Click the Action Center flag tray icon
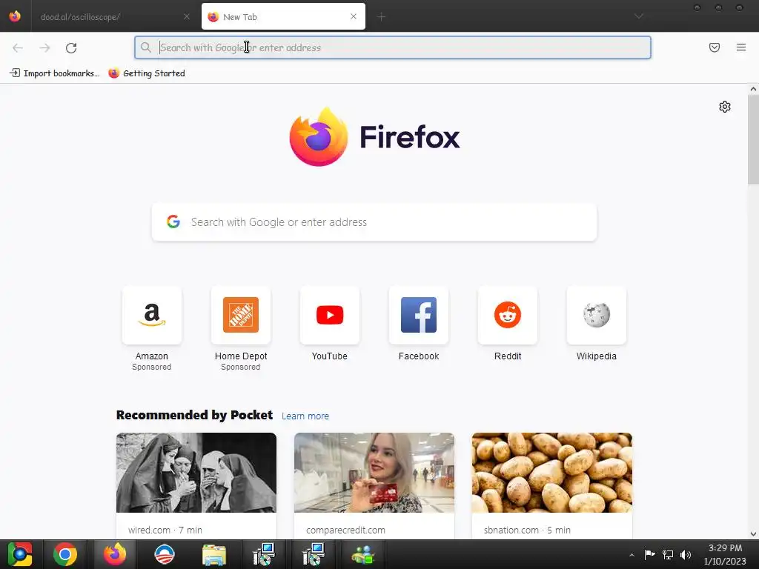Image resolution: width=759 pixels, height=569 pixels. (x=649, y=555)
